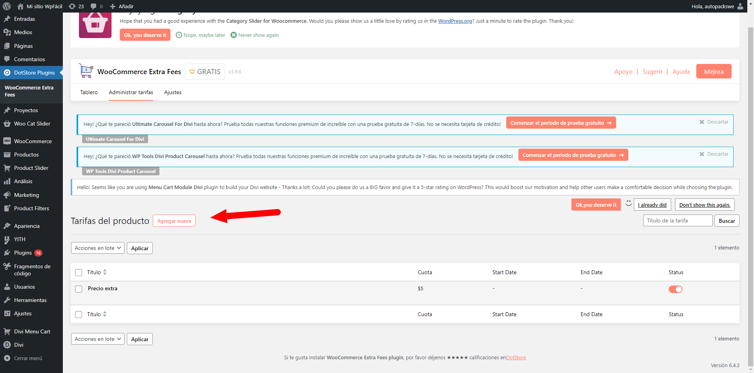
Task: Click the Product Slider cart icon
Action: [7, 168]
